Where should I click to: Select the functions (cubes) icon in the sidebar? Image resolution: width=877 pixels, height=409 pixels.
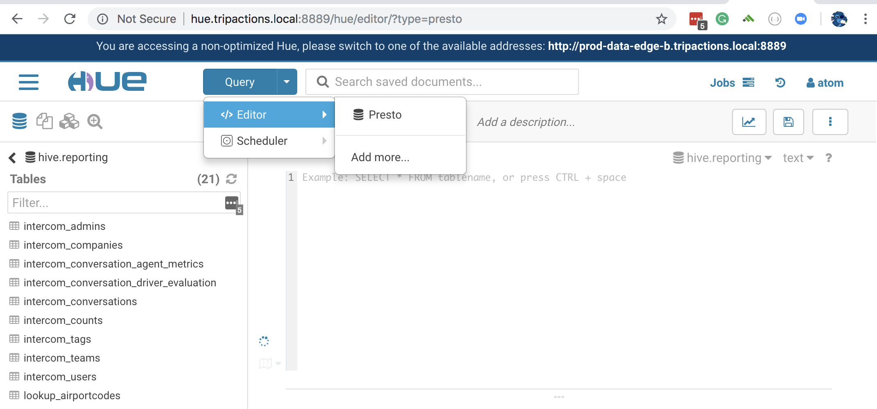69,121
